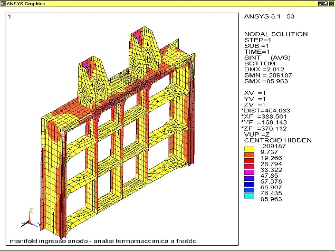Click the YV =1 view label
This screenshot has width=335, height=251.
(255, 99)
